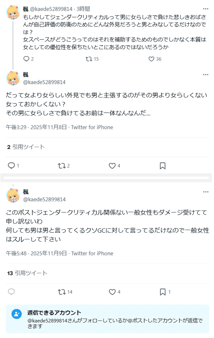Image resolution: width=214 pixels, height=338 pixels.
Task: View 2 引用ツイート quotes
Action: pyautogui.click(x=26, y=147)
